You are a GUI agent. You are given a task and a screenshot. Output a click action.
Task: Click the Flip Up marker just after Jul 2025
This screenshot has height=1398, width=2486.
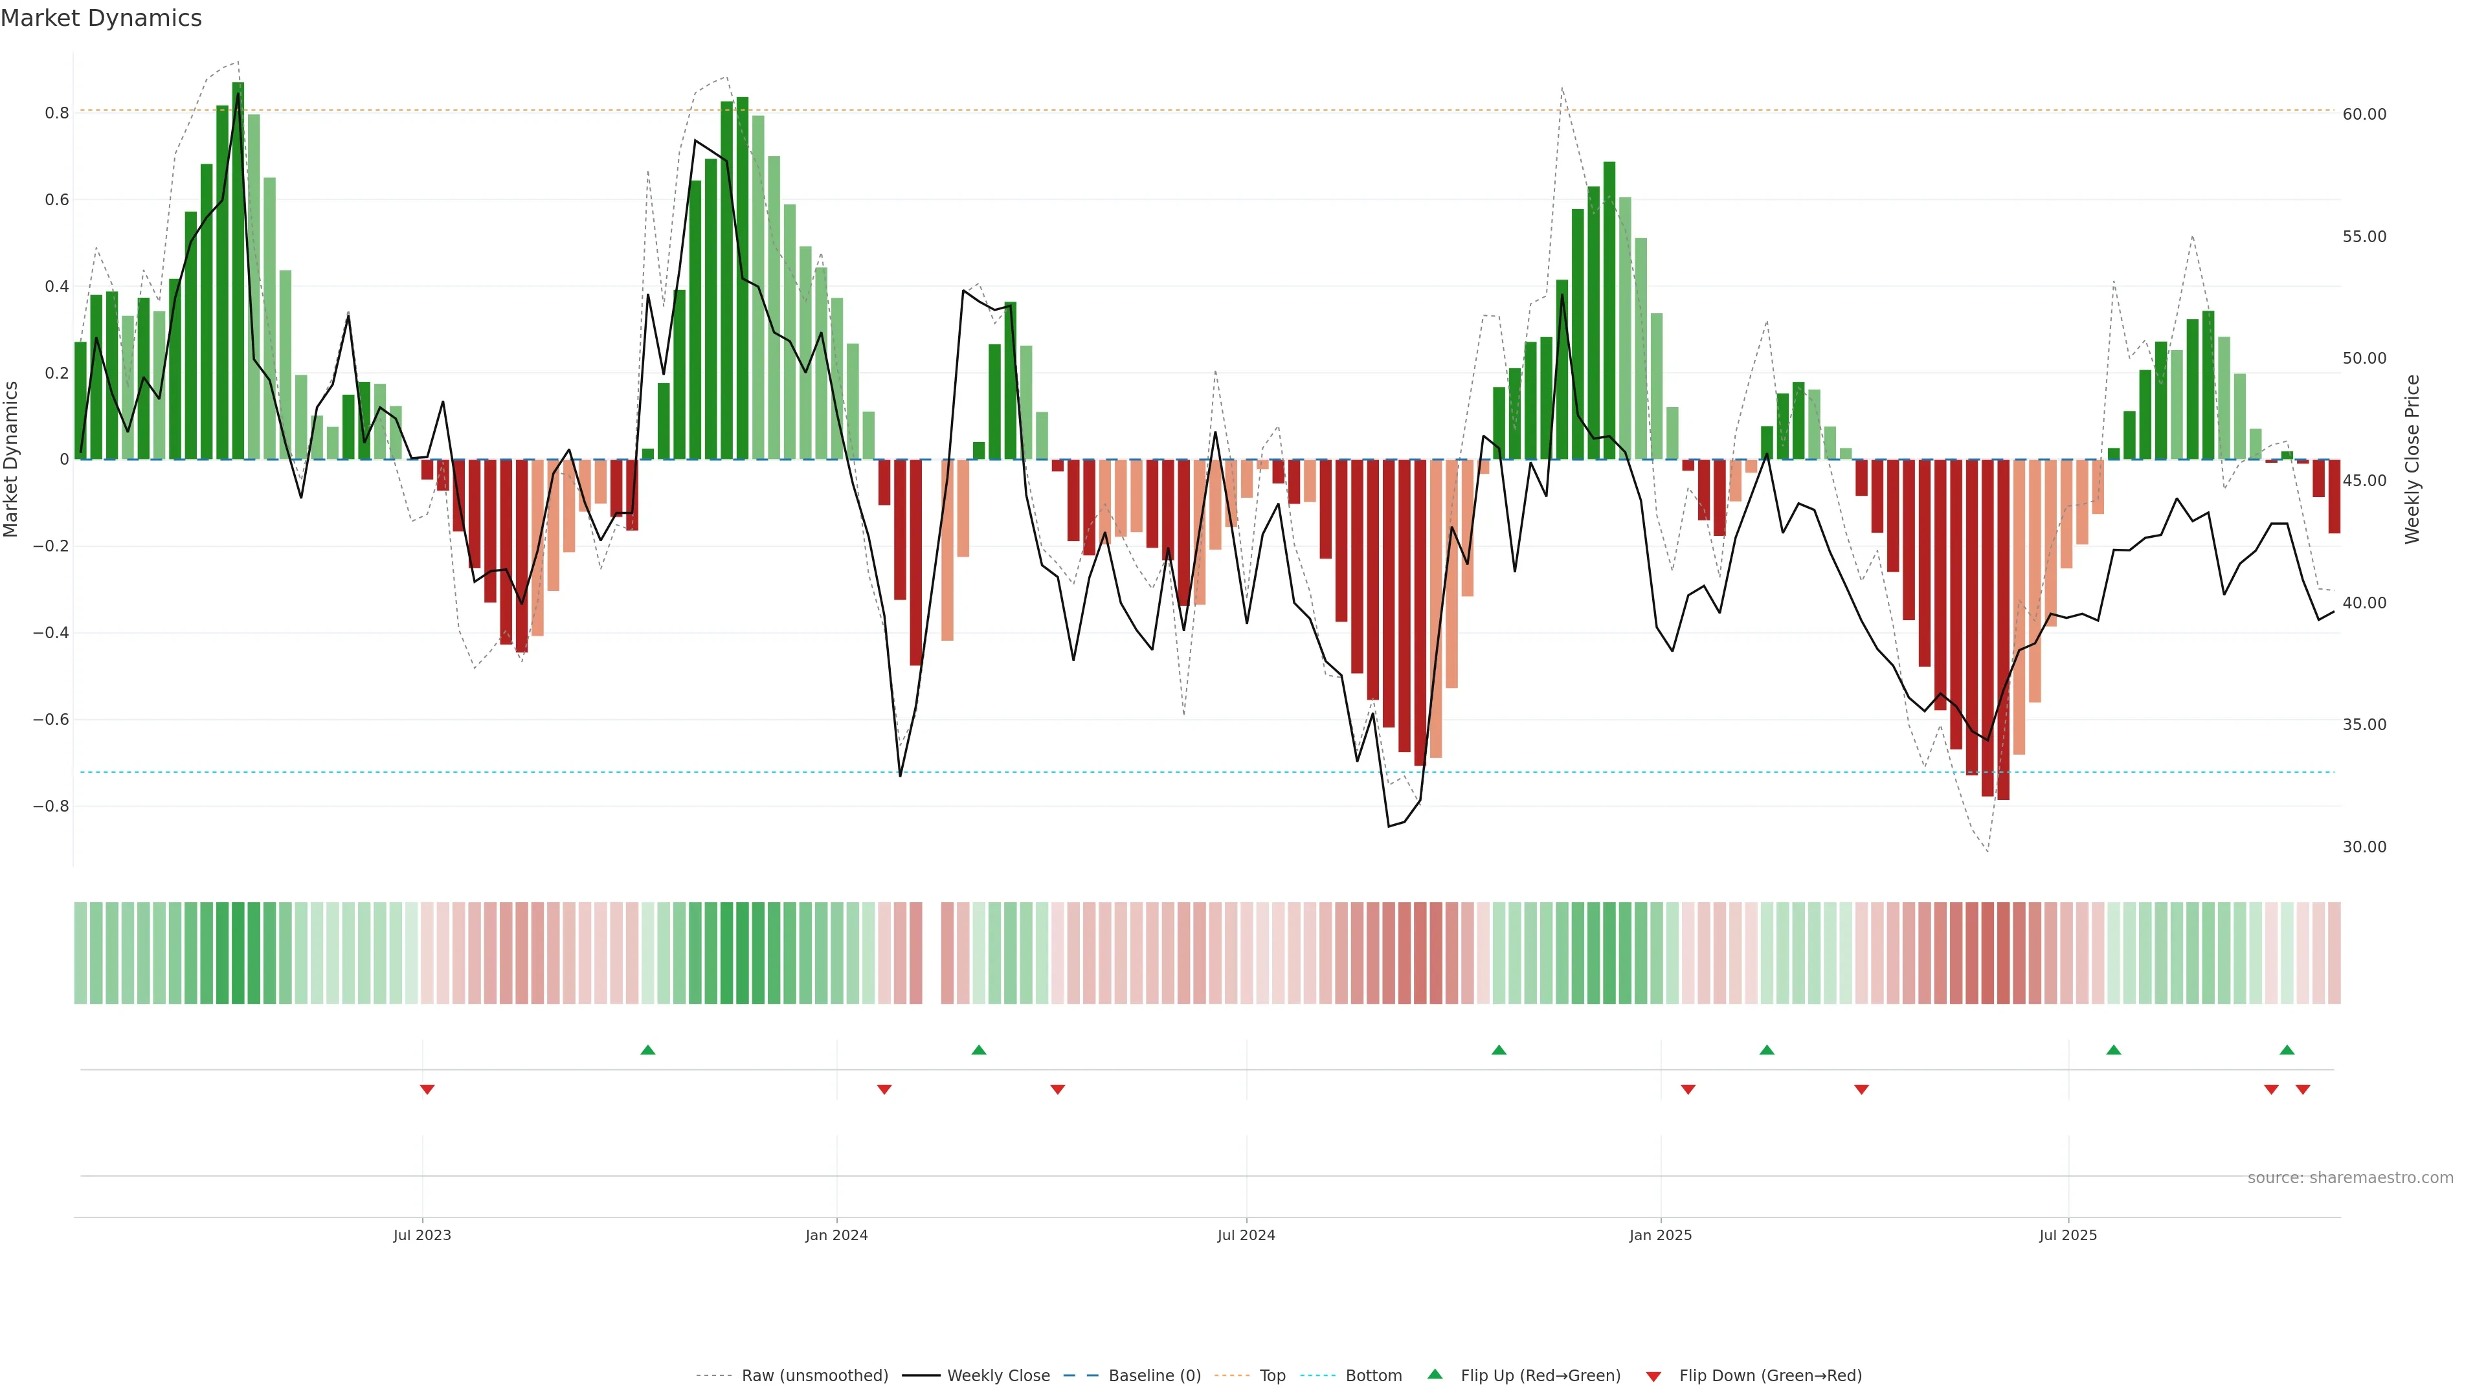click(2114, 1050)
